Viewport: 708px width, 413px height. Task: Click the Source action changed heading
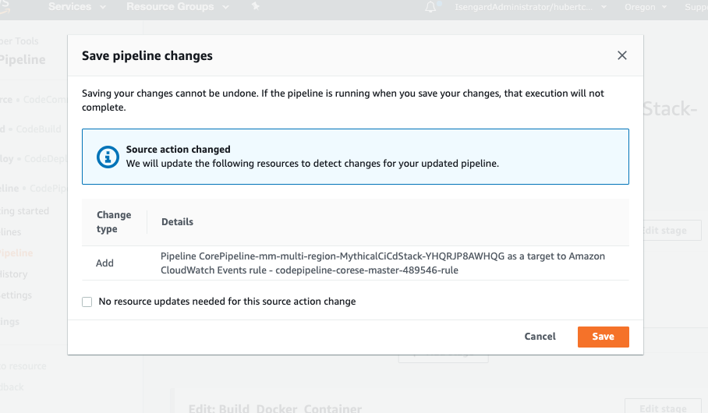tap(178, 150)
